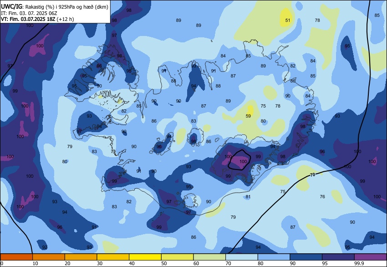The image size is (387, 267).
Task: Click the purple legend swatch above 99.9
Action: tap(371, 257)
